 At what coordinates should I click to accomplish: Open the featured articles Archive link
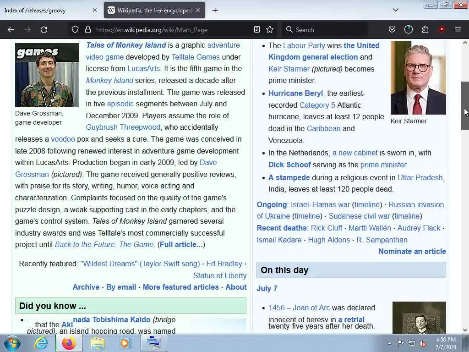click(86, 287)
